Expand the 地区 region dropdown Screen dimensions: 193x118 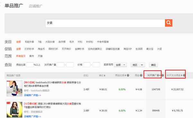138,65
